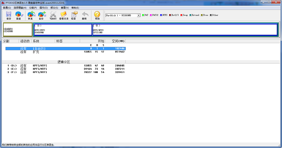Screen dimensions: 282x148
Task: Click the 恢复 (Restore) toolbar icon
Action: (x=31, y=14)
